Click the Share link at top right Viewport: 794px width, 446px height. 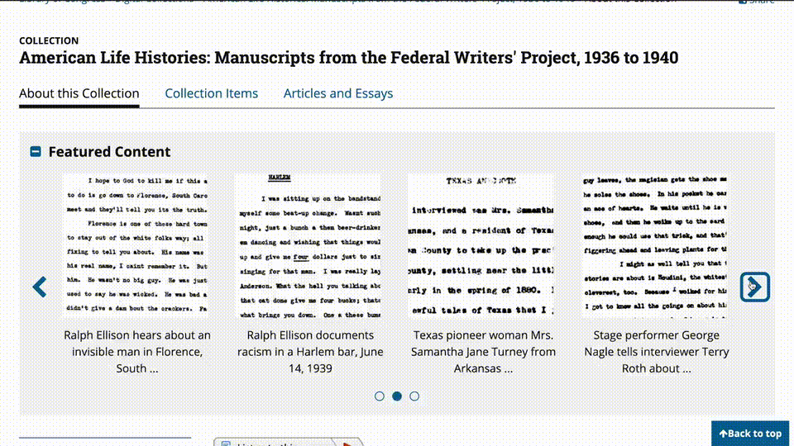click(x=757, y=2)
